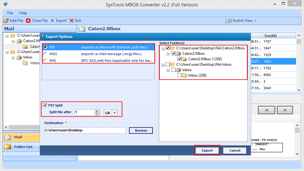304x171 pixels.
Task: Collapse the file\Inbox node in dialog
Action: click(x=163, y=65)
